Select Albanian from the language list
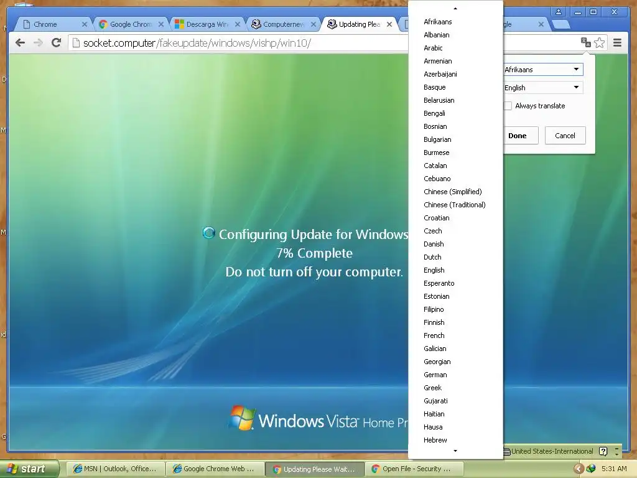This screenshot has width=637, height=478. coord(455,35)
